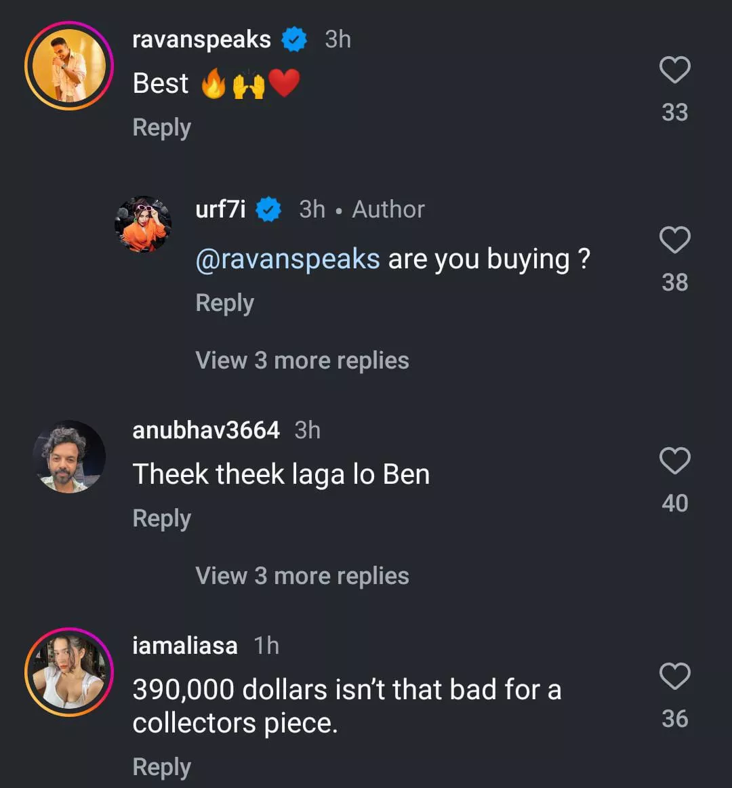This screenshot has width=732, height=788.
Task: Like the ravanspeaks comment with heart icon
Action: (x=674, y=70)
